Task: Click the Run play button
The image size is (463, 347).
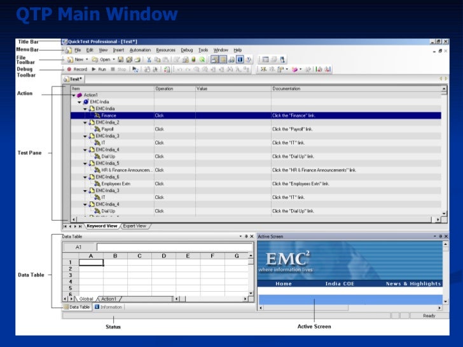Action: point(99,69)
